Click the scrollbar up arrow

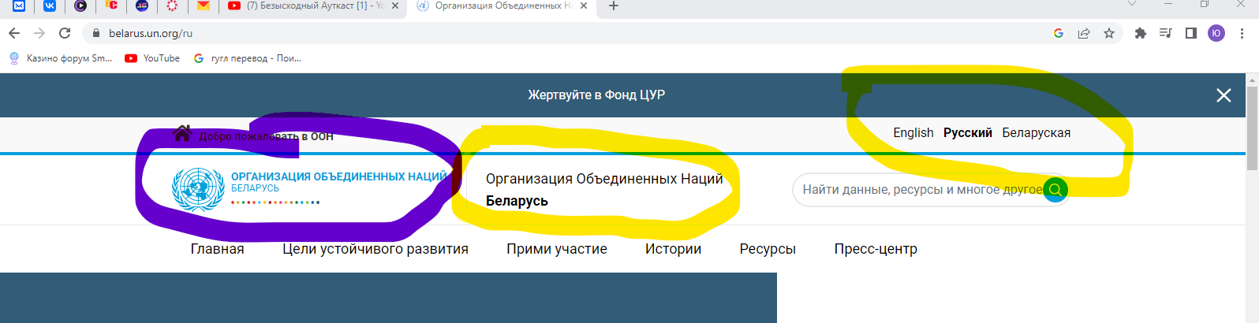pos(1252,80)
